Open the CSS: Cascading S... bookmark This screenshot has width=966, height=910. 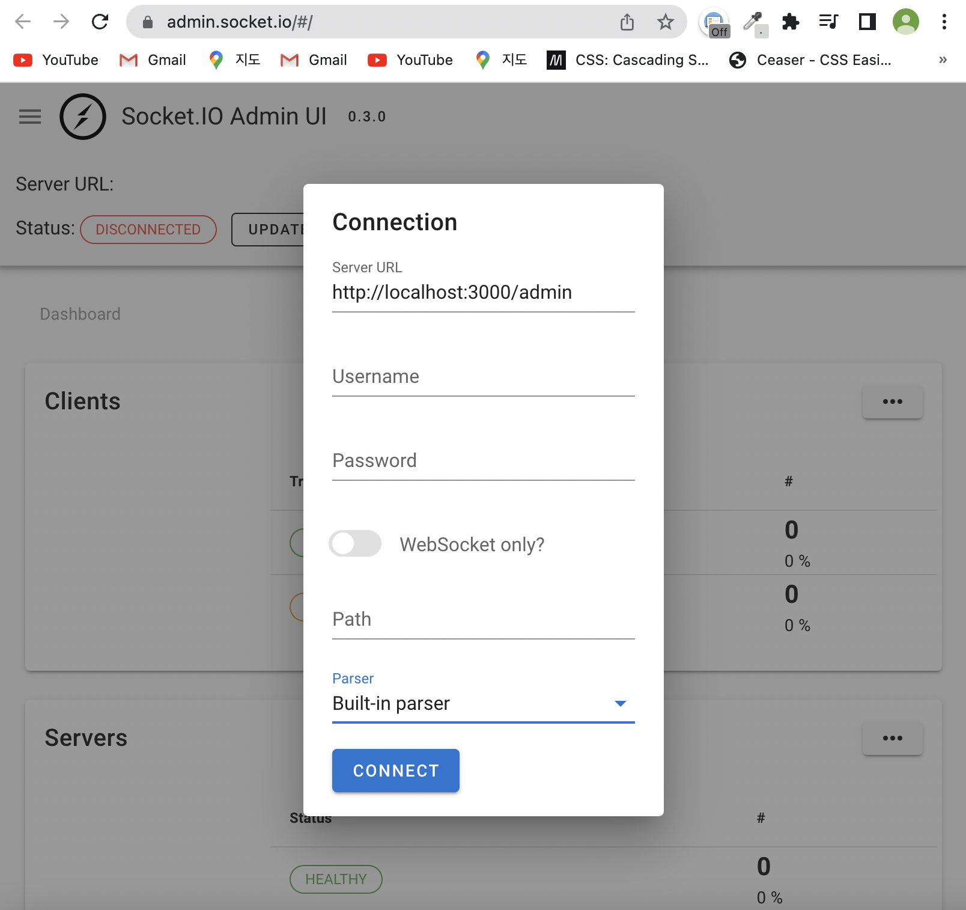click(627, 60)
